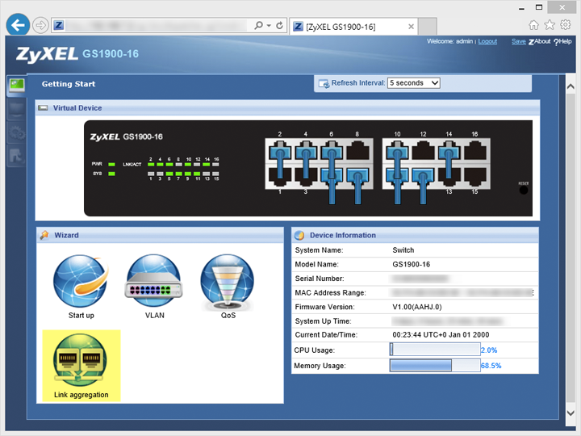Click the ZyXEL logo in header
The image size is (581, 436).
(47, 54)
